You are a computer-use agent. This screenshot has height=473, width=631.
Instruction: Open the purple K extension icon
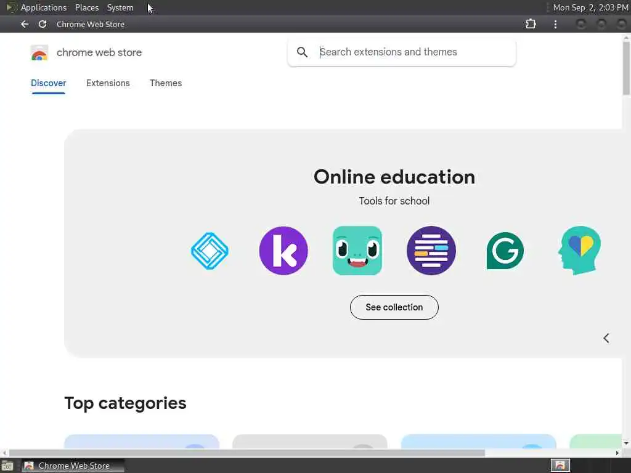pyautogui.click(x=283, y=251)
